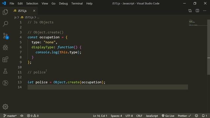Click line number 13 in gutter
The image size is (210, 118).
pos(20,82)
